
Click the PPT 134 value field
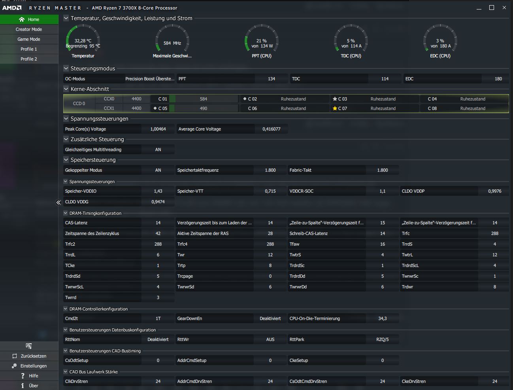tap(272, 79)
